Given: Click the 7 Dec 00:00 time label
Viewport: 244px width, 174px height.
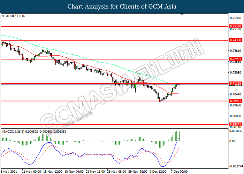Looking at the screenshot, I should click(x=179, y=172).
